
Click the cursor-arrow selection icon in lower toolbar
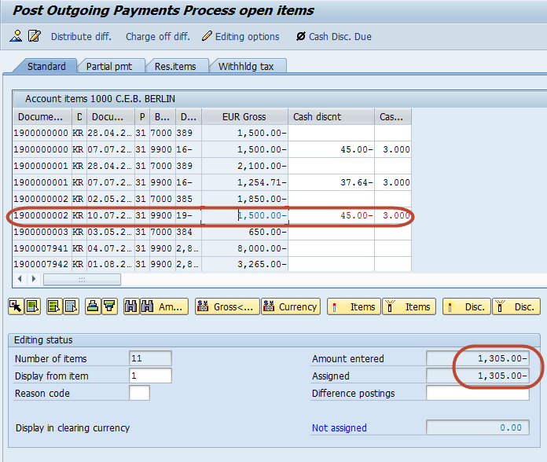16,307
